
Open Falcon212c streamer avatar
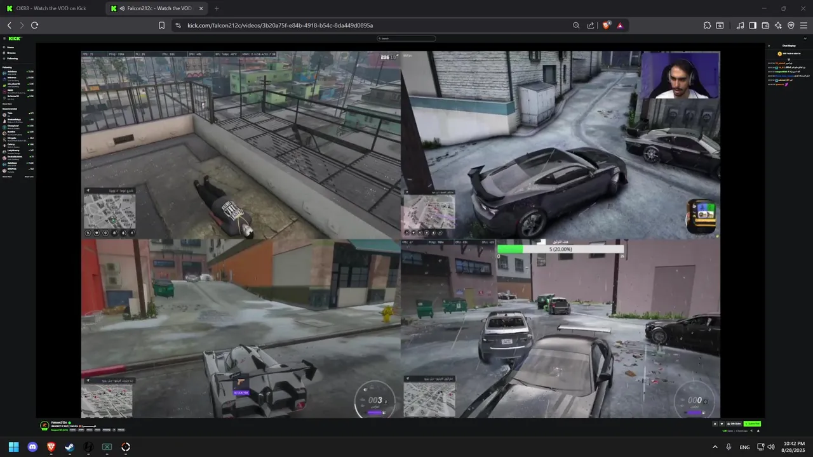click(x=44, y=425)
